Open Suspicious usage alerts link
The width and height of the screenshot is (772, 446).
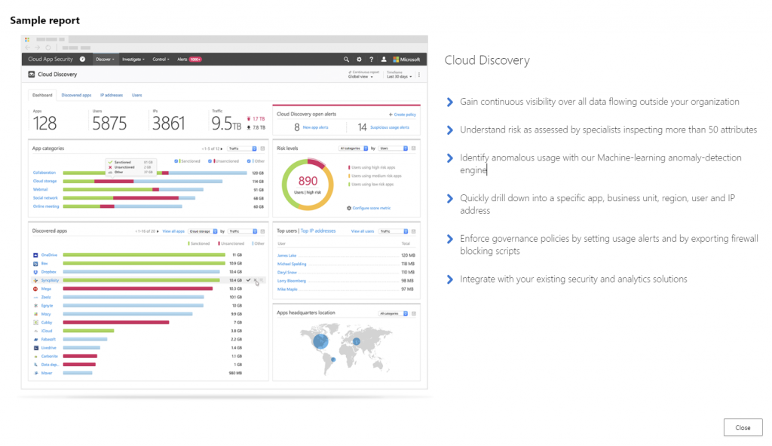(390, 127)
